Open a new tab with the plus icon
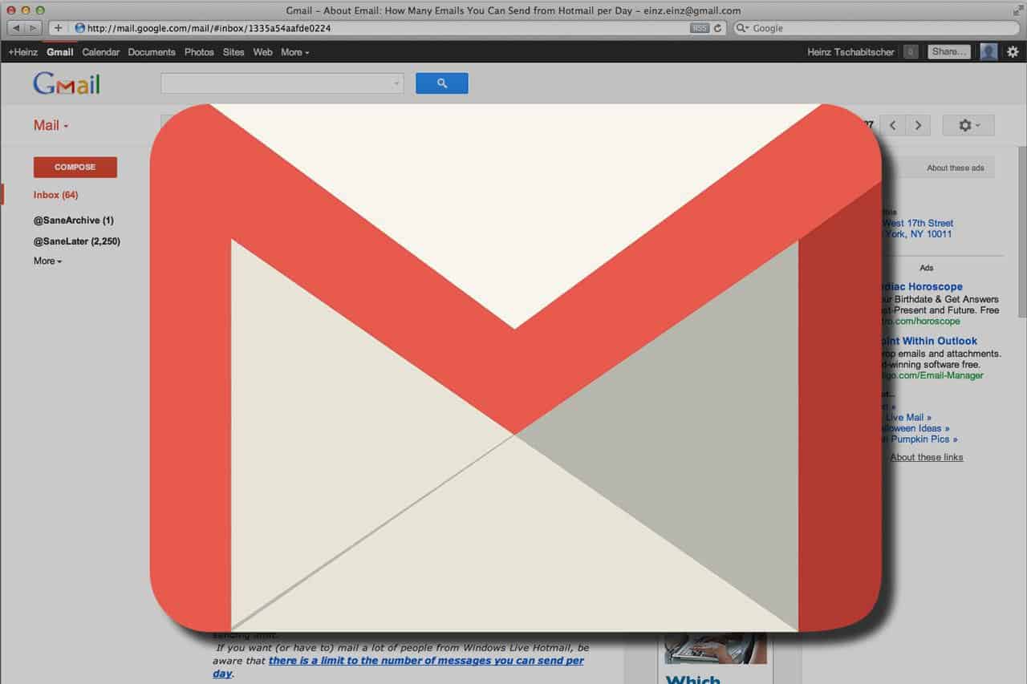Image resolution: width=1027 pixels, height=684 pixels. click(x=58, y=27)
